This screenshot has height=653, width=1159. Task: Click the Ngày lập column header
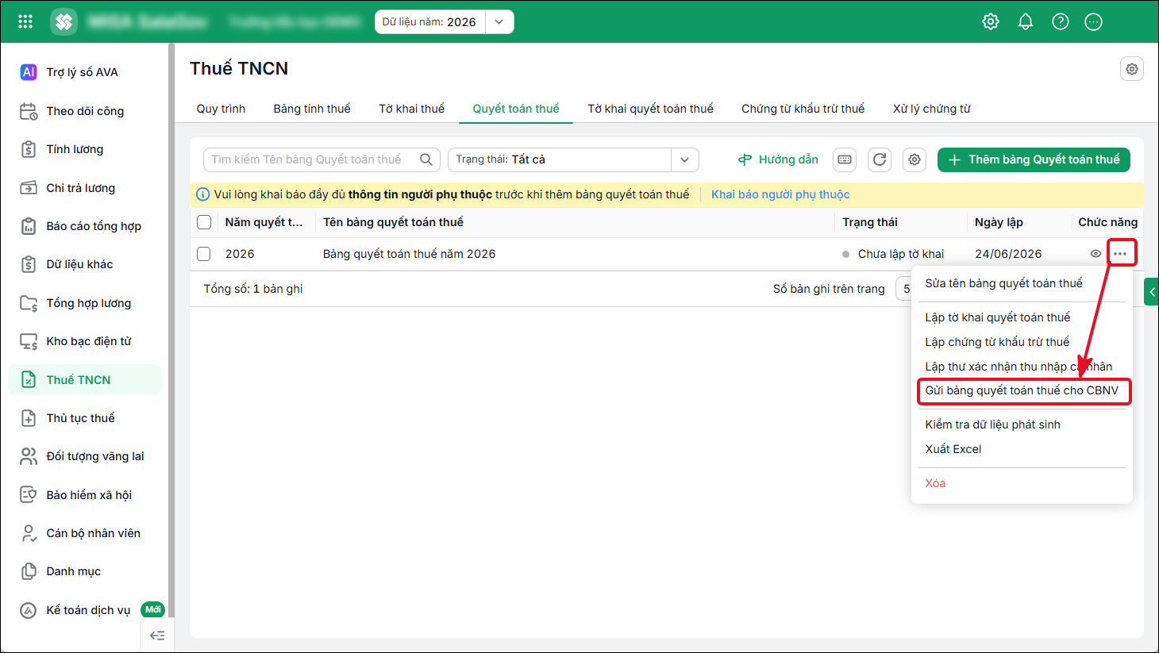point(999,222)
